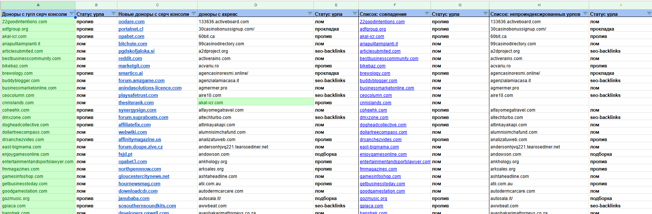
Task: Expand filter dropdown on column I "Статус урла"
Action: pos(649,14)
